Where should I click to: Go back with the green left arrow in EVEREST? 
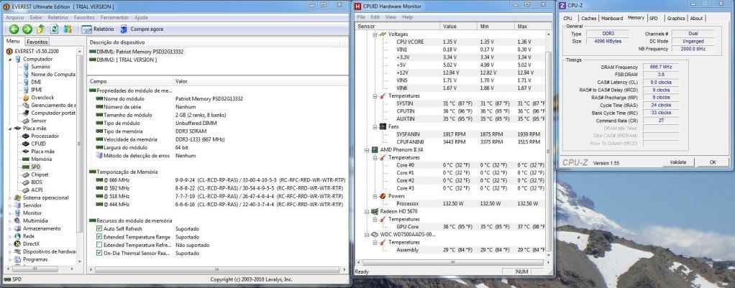[x=14, y=29]
